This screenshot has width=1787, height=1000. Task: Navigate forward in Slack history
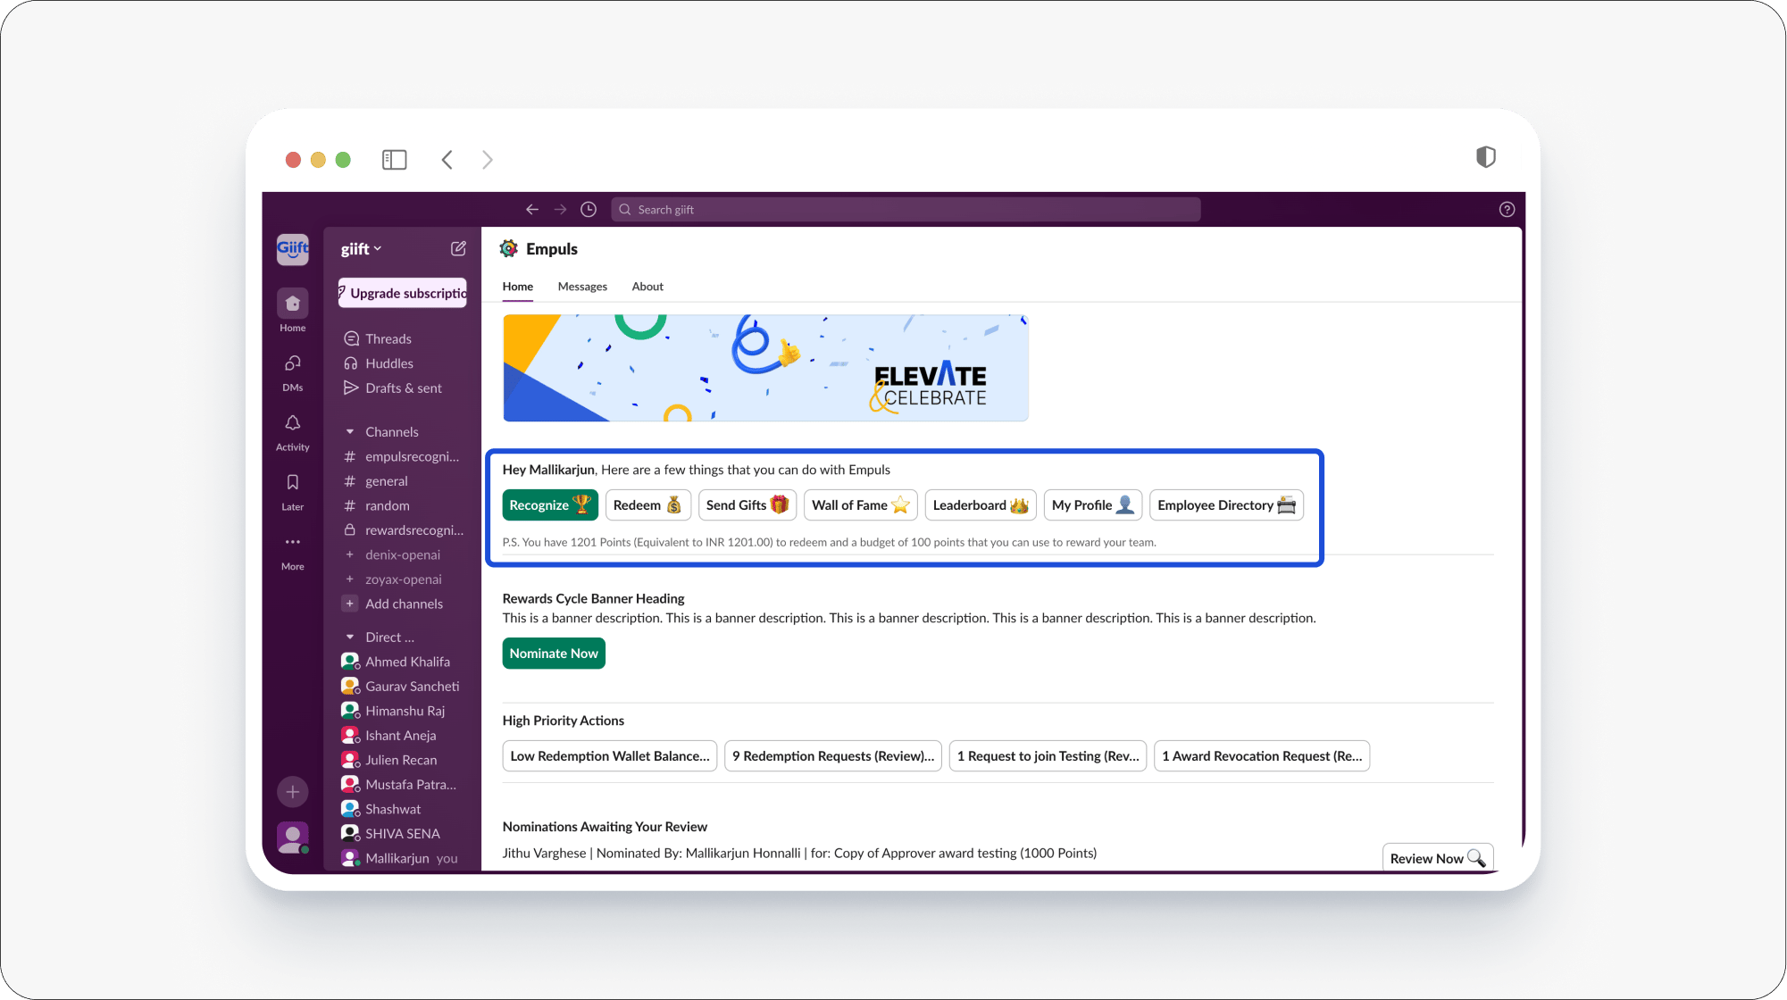pyautogui.click(x=560, y=209)
